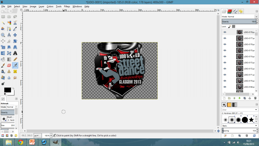Screen dimensions: 259x146
Task: Toggle visibility of the UDO-0173 layer
Action: click(225, 63)
